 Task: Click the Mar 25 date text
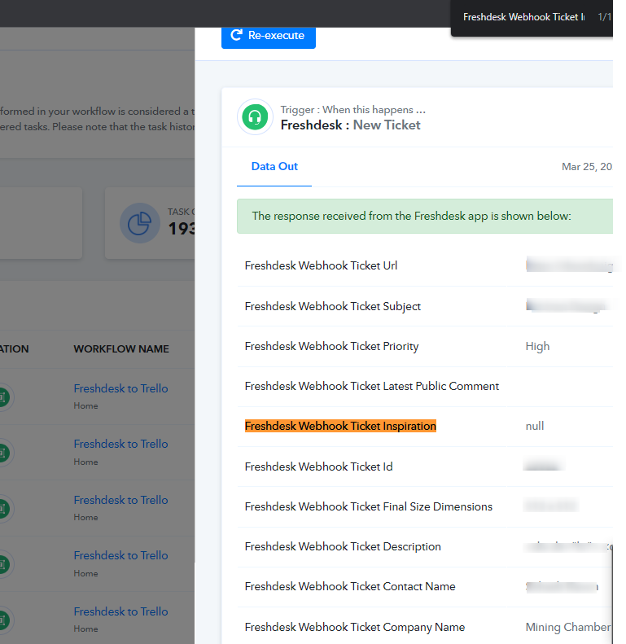click(587, 167)
